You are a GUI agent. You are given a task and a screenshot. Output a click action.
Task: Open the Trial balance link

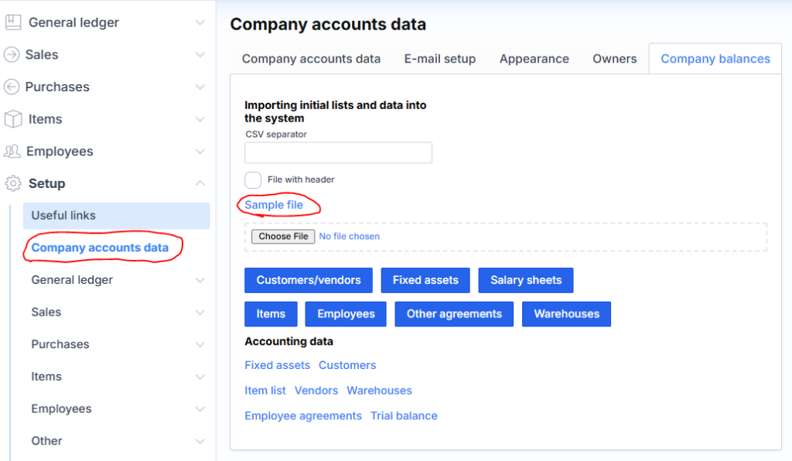404,416
